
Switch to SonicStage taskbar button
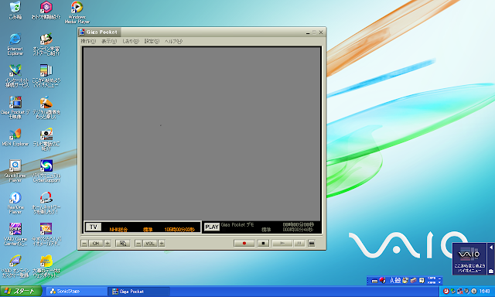coord(76,292)
